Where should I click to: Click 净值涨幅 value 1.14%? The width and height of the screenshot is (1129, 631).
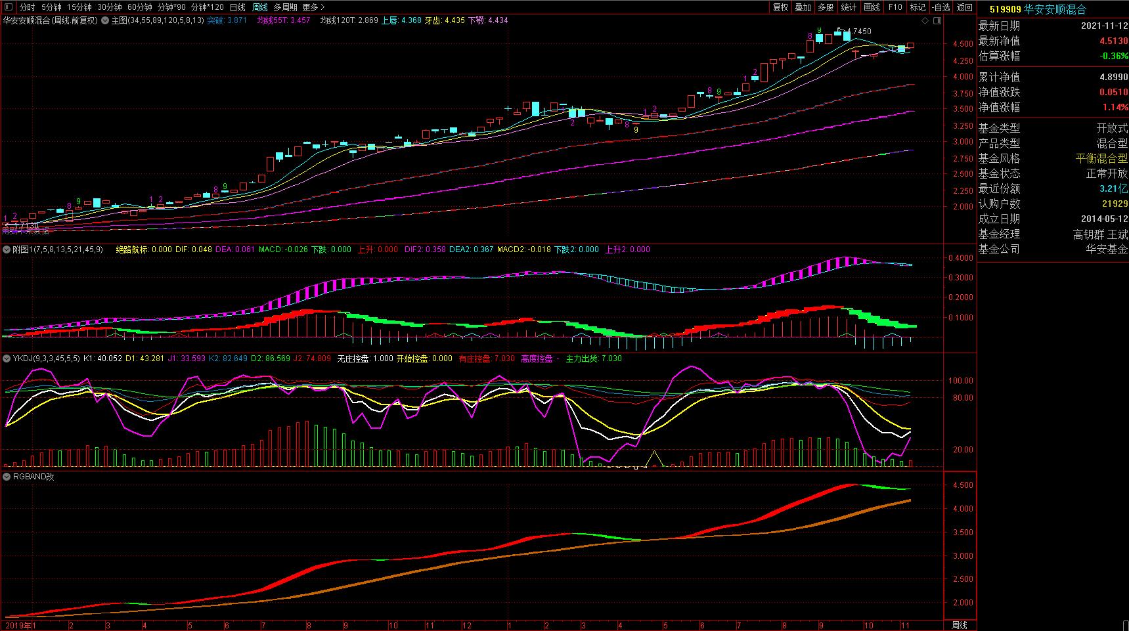tap(1115, 107)
